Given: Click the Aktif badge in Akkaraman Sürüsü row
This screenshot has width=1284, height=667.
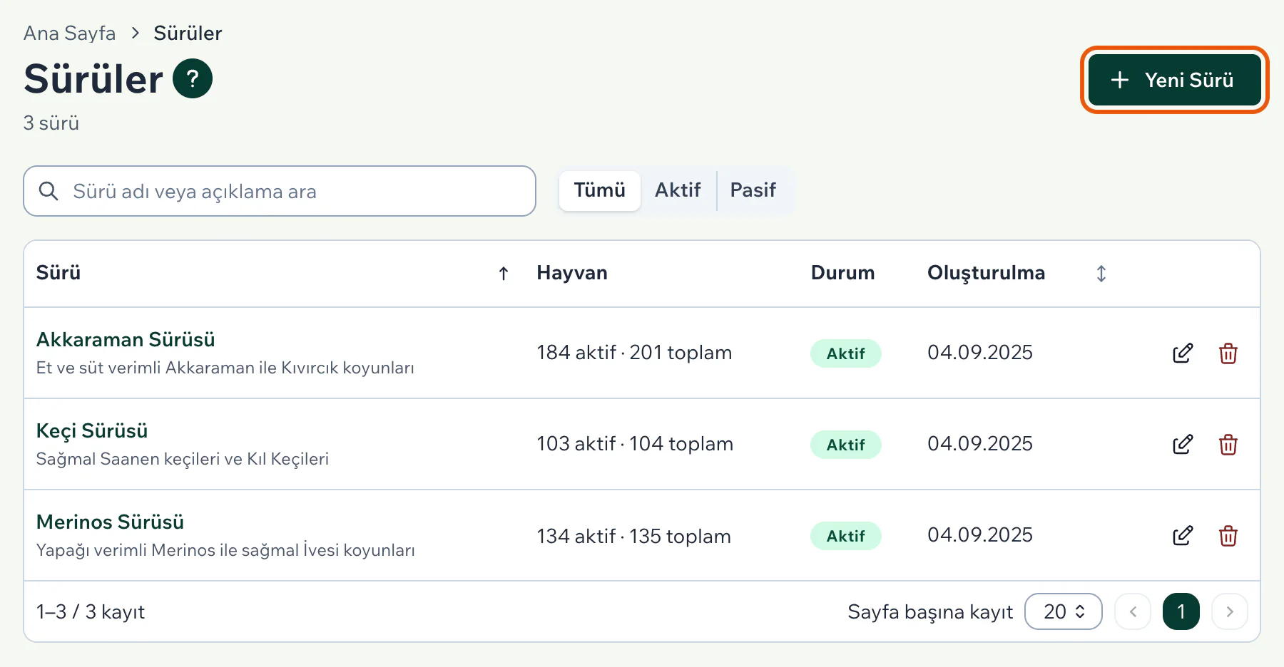Looking at the screenshot, I should (846, 353).
